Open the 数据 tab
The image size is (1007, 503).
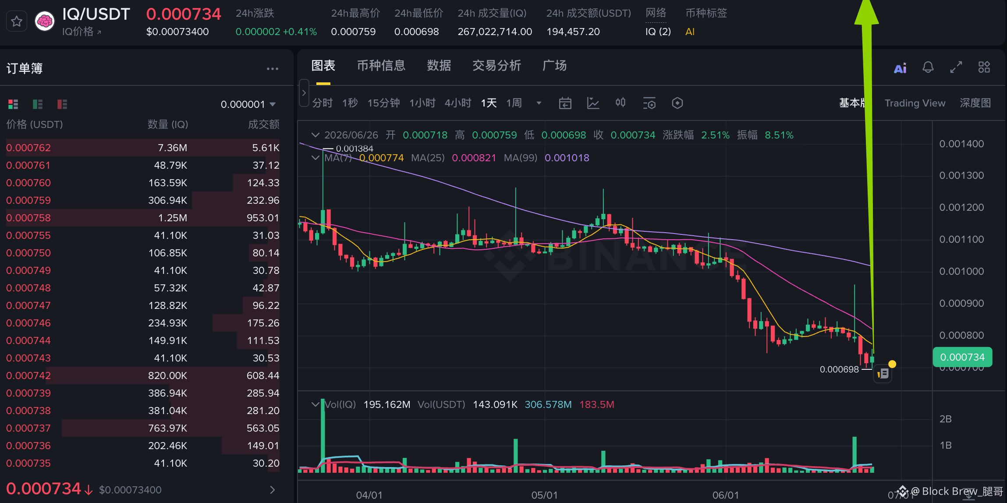(x=439, y=66)
